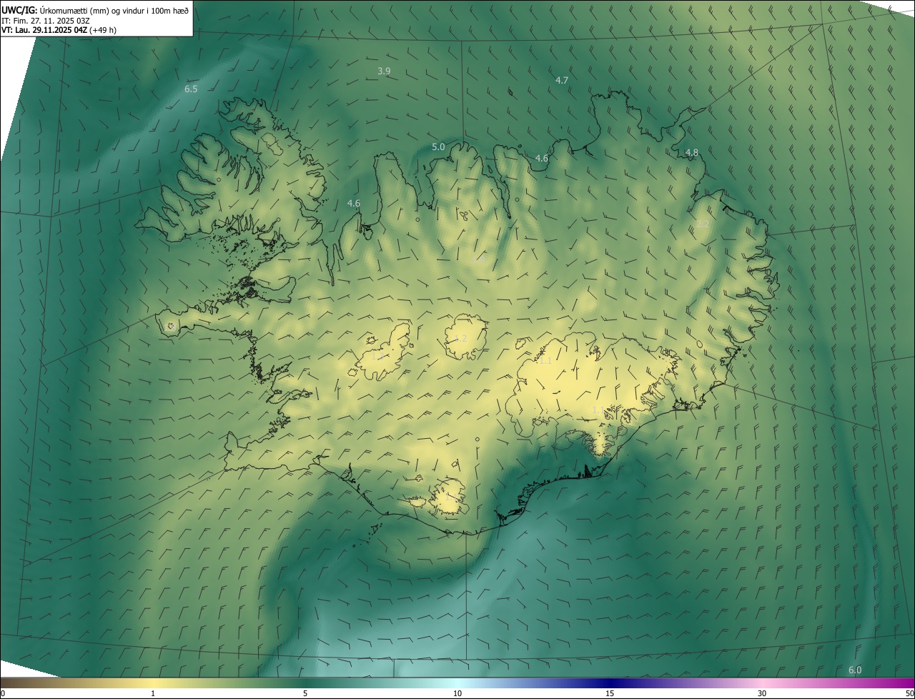
Task: Click the title 'UWC/IG: Úrkomumætti (mm) og vindur í 100m hæð'
Action: pos(95,10)
